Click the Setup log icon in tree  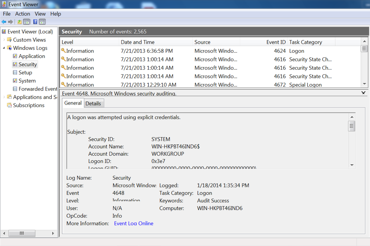[x=15, y=73]
